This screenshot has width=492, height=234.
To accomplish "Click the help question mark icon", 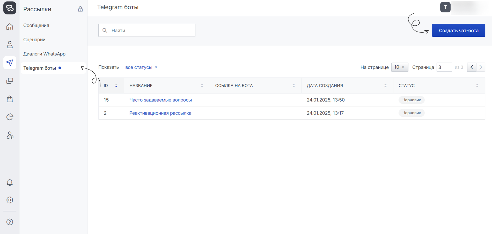I will pos(10,222).
